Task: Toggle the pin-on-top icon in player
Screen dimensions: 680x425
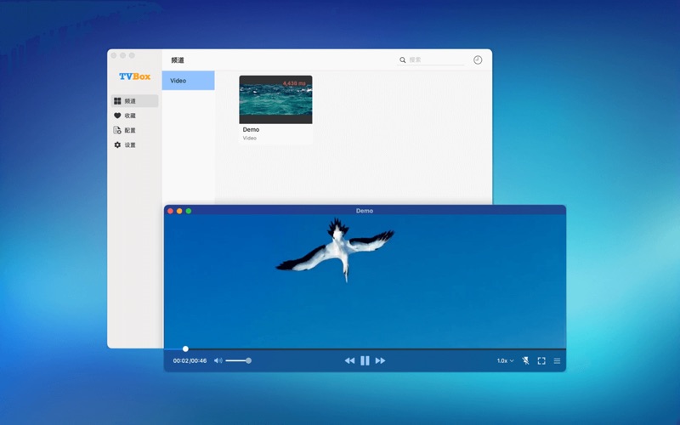Action: click(525, 361)
